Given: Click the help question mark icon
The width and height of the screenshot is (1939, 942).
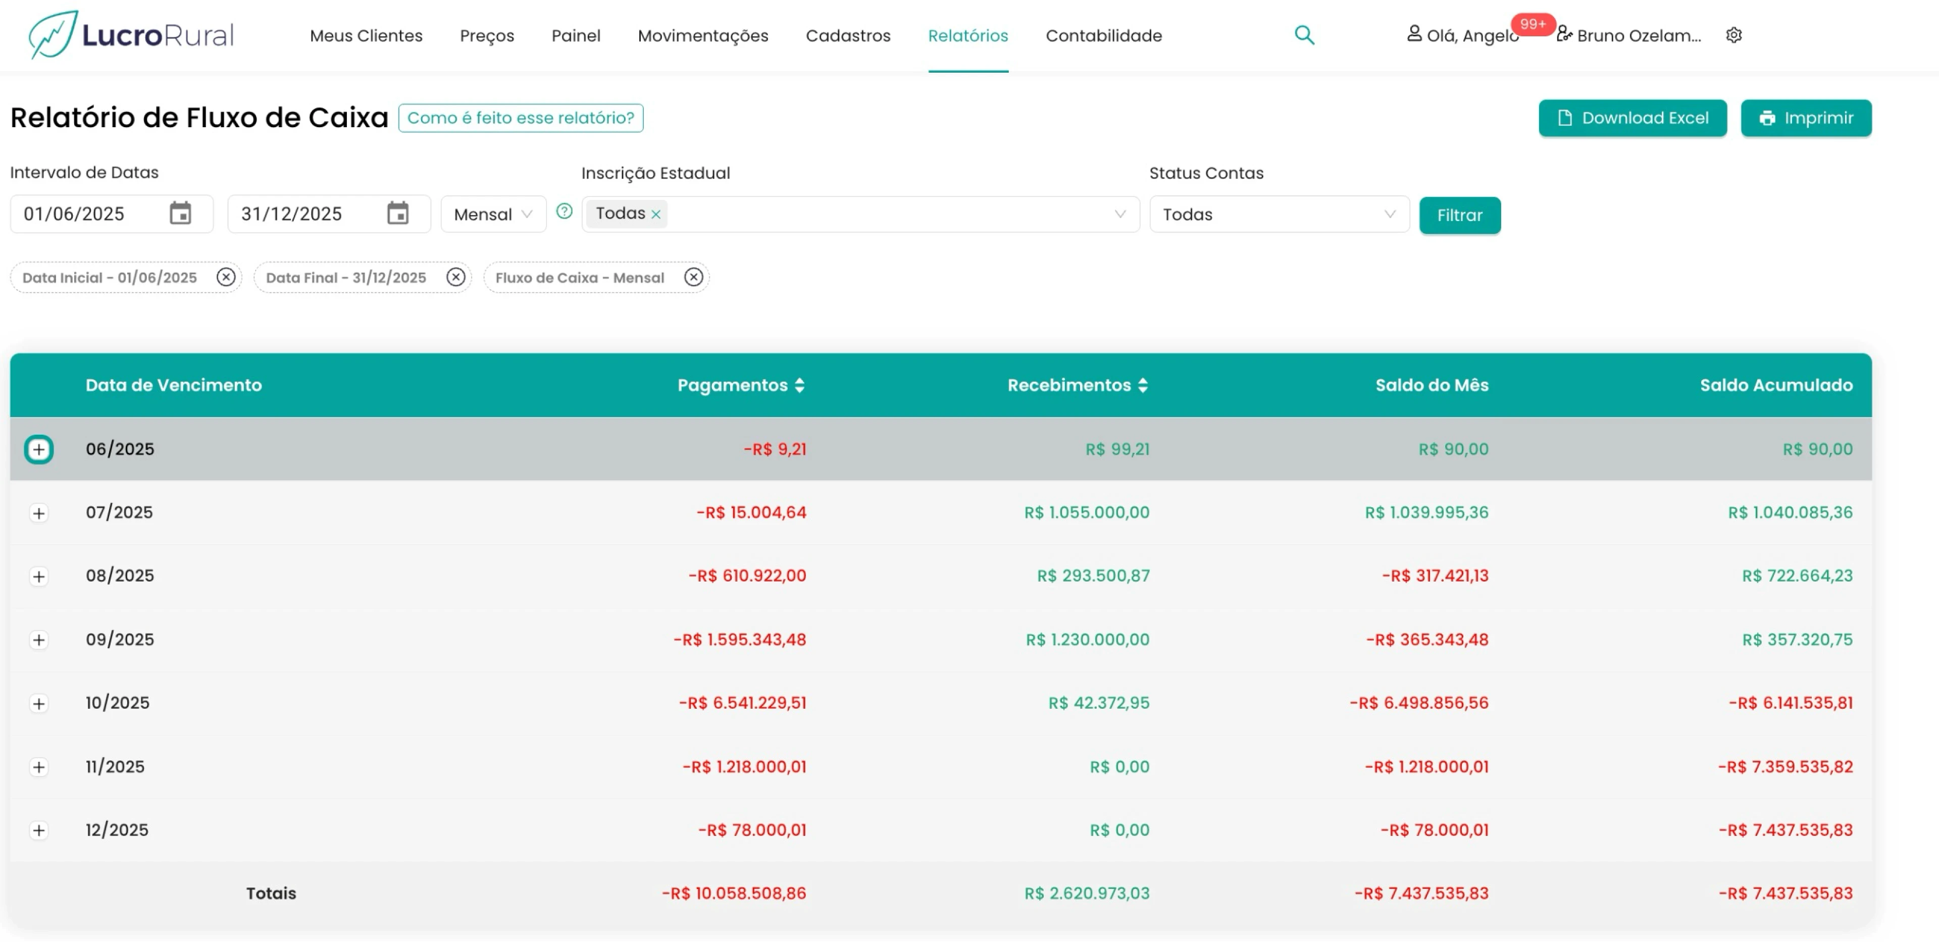Looking at the screenshot, I should tap(565, 212).
